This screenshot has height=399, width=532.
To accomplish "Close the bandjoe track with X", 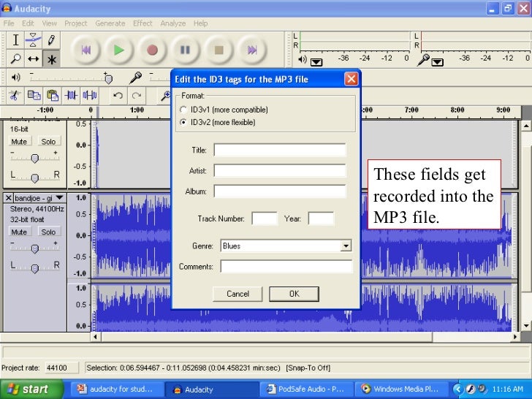I will click(x=9, y=198).
